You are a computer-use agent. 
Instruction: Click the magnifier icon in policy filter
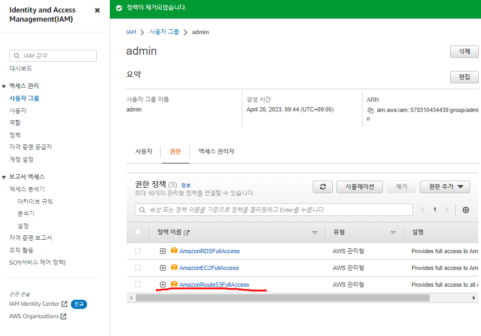coord(142,210)
